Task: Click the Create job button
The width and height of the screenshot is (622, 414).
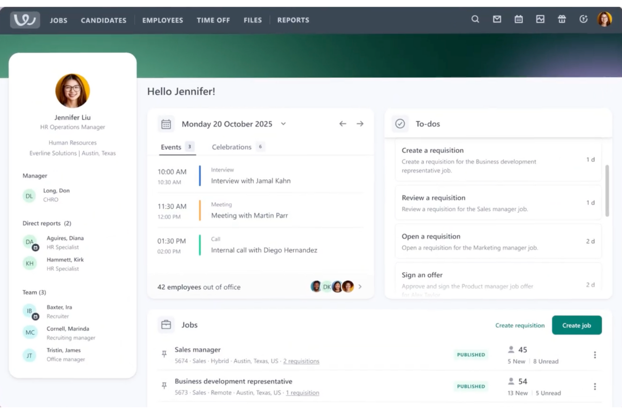Action: 577,325
